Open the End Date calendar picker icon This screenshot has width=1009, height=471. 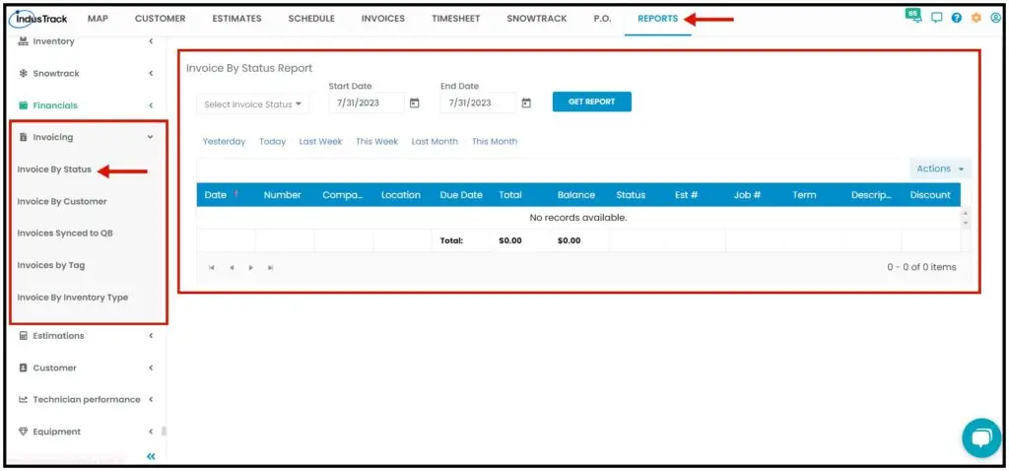pyautogui.click(x=526, y=102)
